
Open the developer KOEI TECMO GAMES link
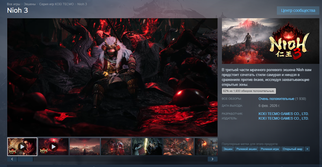284,114
